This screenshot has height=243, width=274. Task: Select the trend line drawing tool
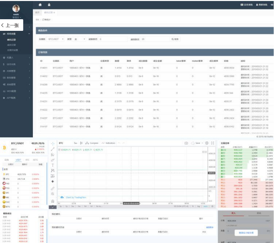[53, 149]
